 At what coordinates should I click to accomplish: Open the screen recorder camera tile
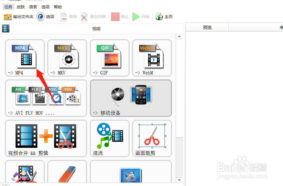click(x=131, y=172)
